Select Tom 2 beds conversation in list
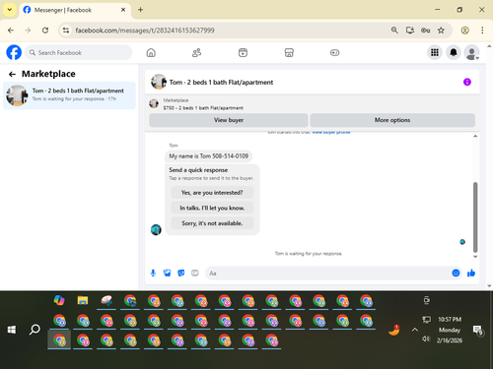This screenshot has width=493, height=369. click(69, 95)
